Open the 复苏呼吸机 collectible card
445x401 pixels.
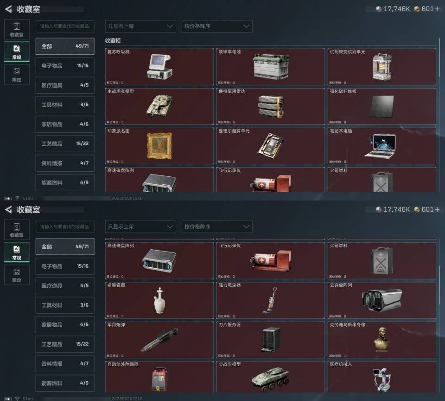[x=159, y=67]
